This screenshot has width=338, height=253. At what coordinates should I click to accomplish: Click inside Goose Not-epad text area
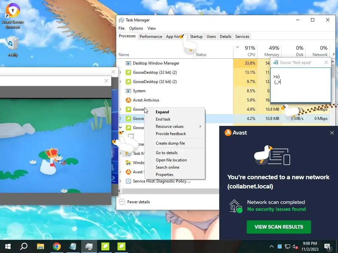click(301, 85)
